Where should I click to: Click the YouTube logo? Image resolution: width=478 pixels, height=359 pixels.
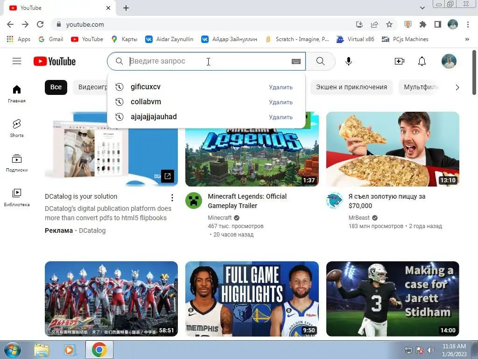[55, 61]
